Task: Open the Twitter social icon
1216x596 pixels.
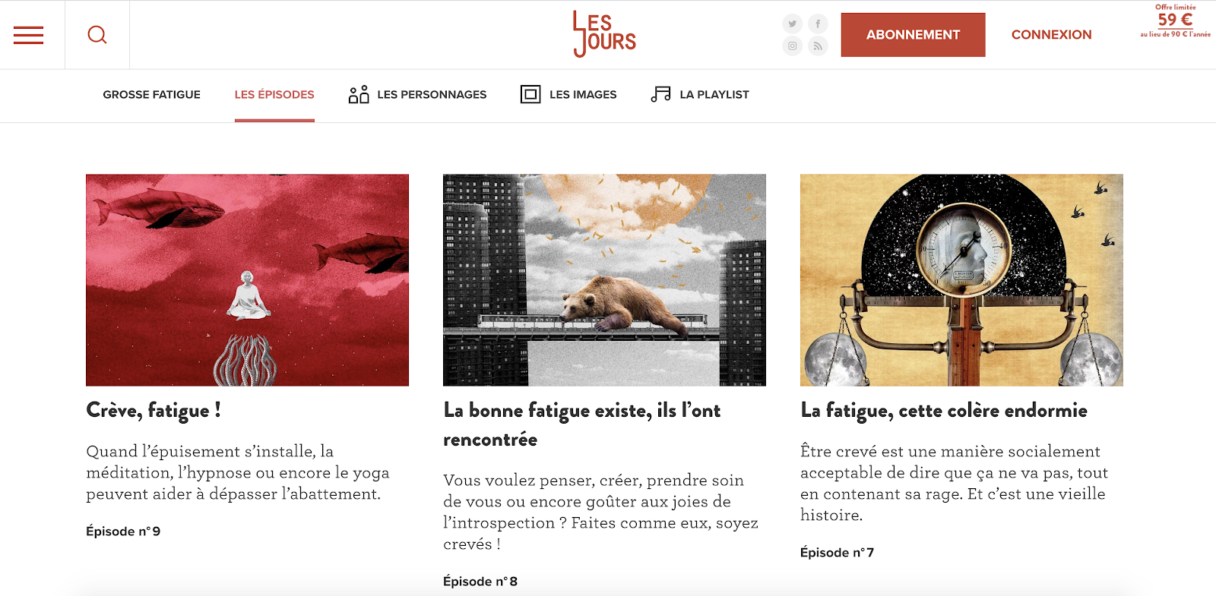Action: 793,24
